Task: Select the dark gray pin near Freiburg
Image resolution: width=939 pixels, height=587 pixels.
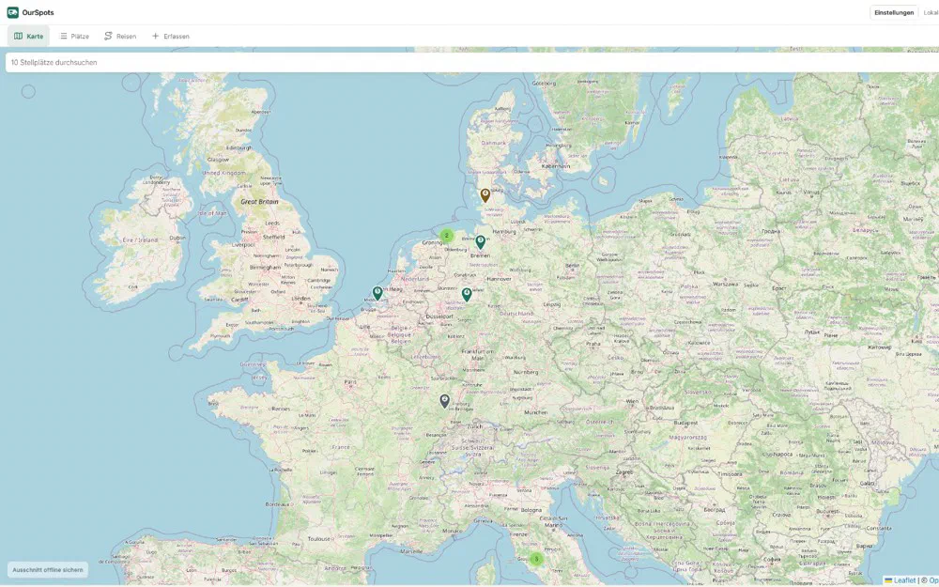Action: pos(444,401)
